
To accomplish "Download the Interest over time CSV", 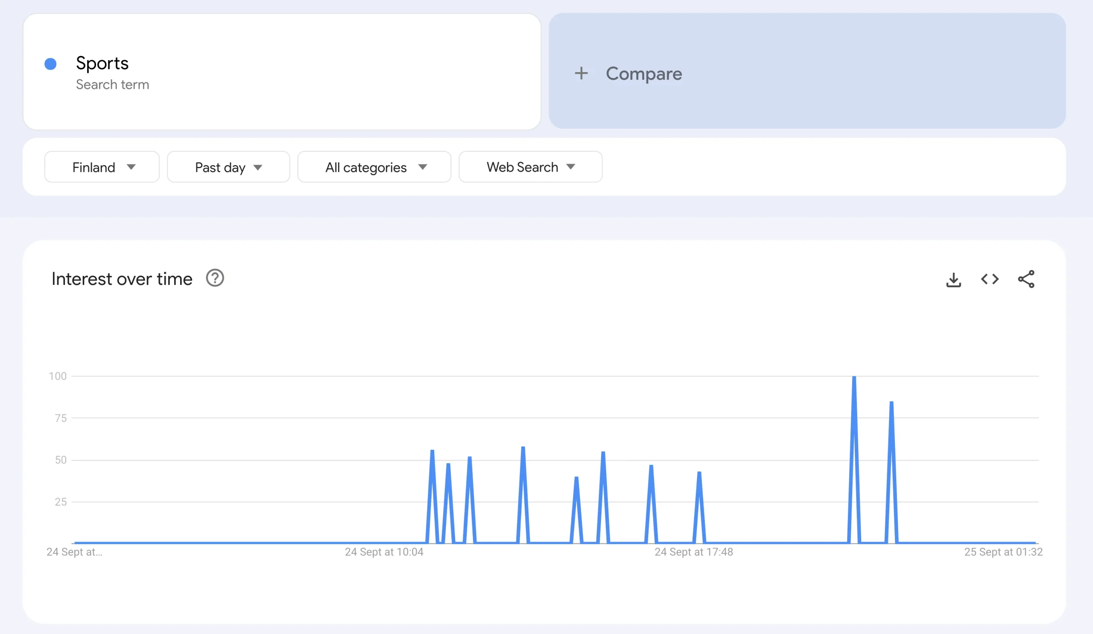I will tap(953, 279).
